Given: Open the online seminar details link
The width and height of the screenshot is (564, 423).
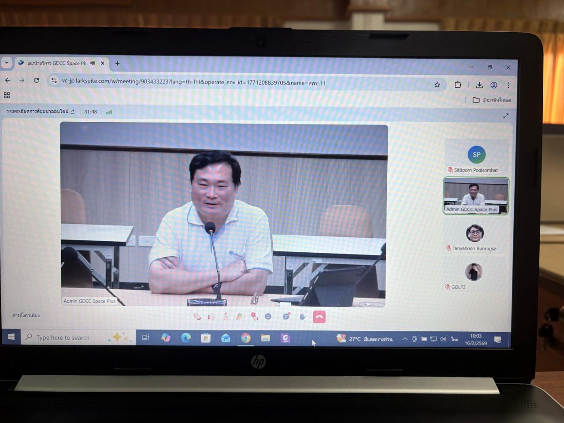Looking at the screenshot, I should point(40,112).
